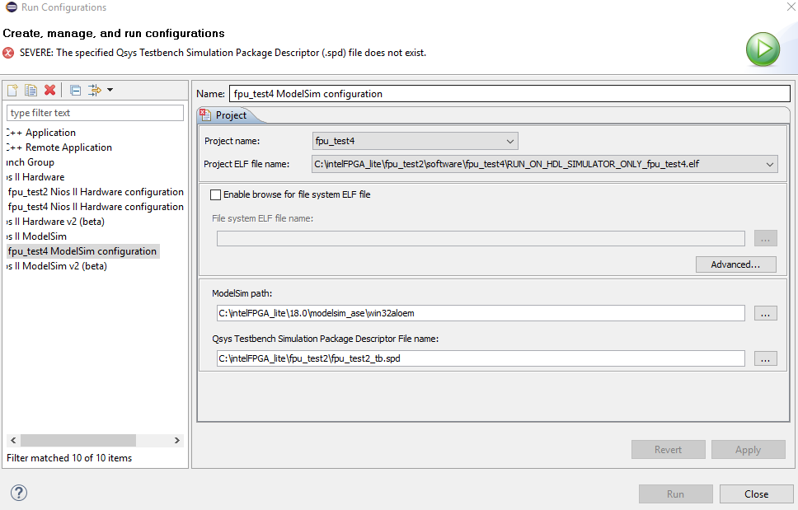This screenshot has width=798, height=510.
Task: Click the browse button for file system ELF
Action: pos(765,238)
